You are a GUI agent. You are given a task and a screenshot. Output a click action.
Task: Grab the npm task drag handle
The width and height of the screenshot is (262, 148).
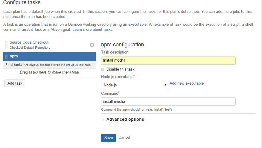(6, 56)
